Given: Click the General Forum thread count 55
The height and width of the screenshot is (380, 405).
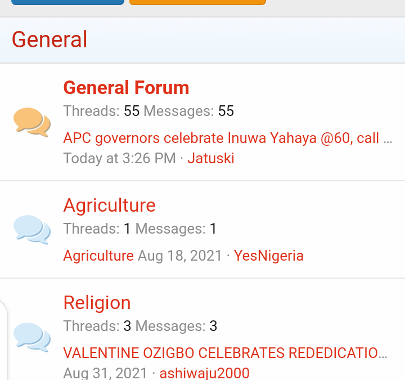Looking at the screenshot, I should [132, 111].
